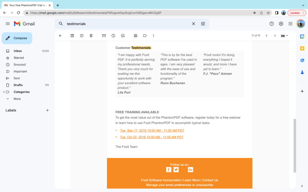Screen dimensions: 308x192
Task: Add this email to Tasks
Action: tap(123, 36)
